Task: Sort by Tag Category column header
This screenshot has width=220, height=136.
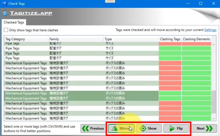Action: [x=26, y=39]
